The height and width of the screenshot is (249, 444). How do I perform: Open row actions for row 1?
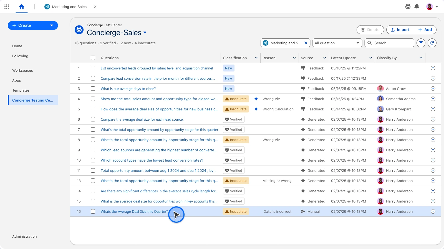pos(433,68)
